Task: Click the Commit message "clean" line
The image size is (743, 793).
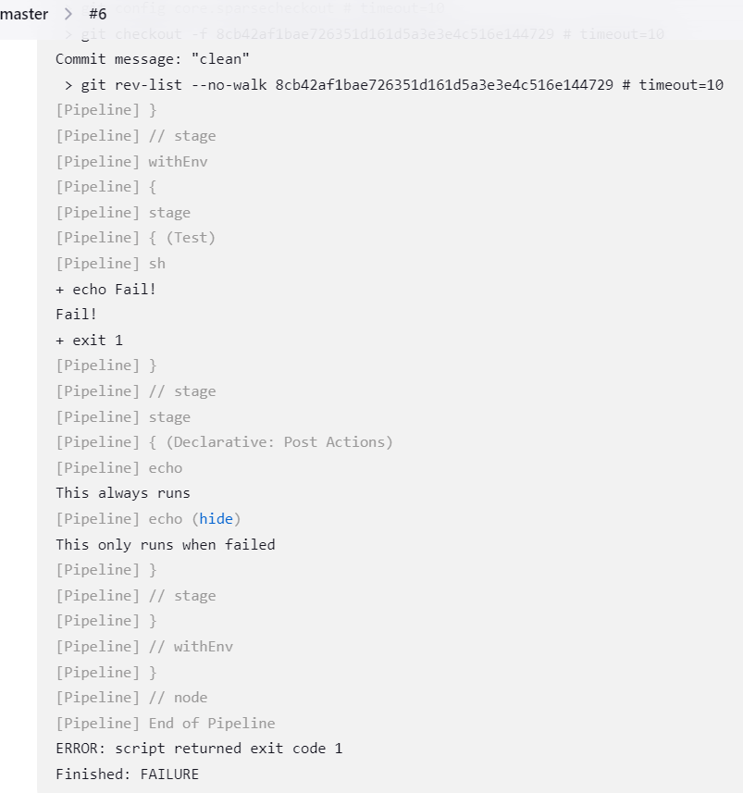Action: pyautogui.click(x=153, y=59)
